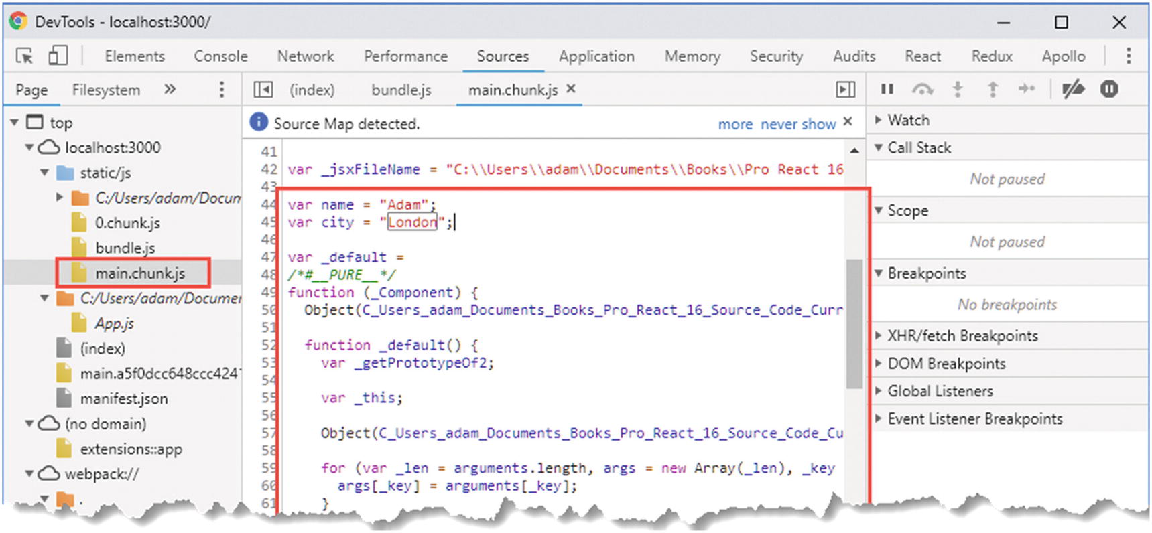The height and width of the screenshot is (533, 1152).
Task: Collapse the Call Stack section
Action: point(918,148)
